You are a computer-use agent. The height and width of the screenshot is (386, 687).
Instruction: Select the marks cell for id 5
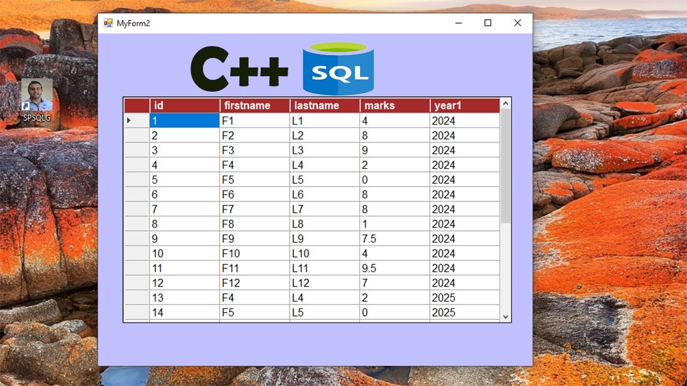[394, 180]
